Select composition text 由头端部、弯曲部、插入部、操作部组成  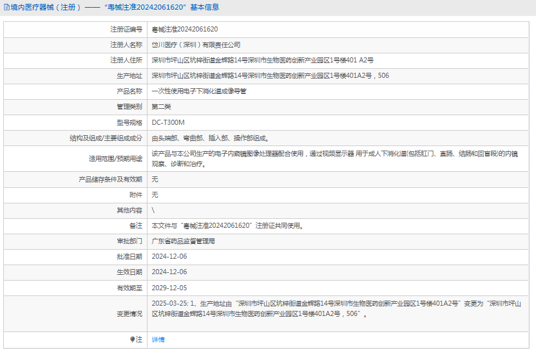(x=211, y=138)
